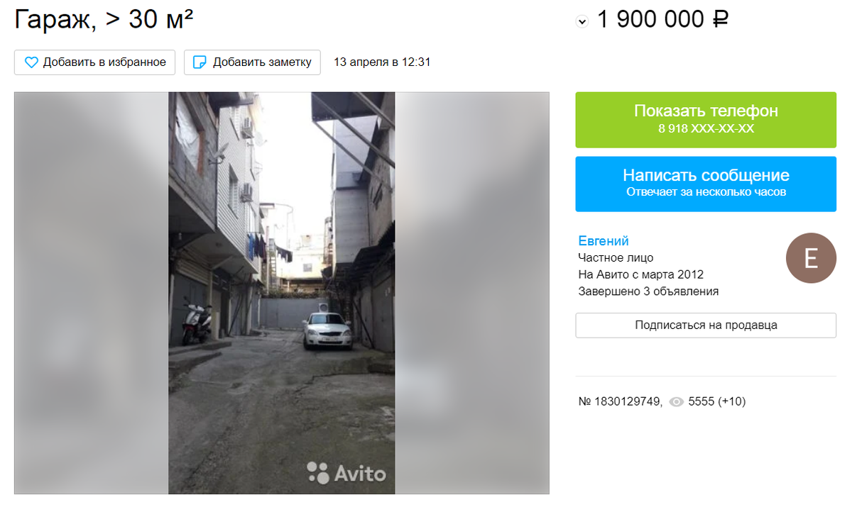Click the left blurred photo area
Viewport: 852px width, 507px height.
click(92, 293)
